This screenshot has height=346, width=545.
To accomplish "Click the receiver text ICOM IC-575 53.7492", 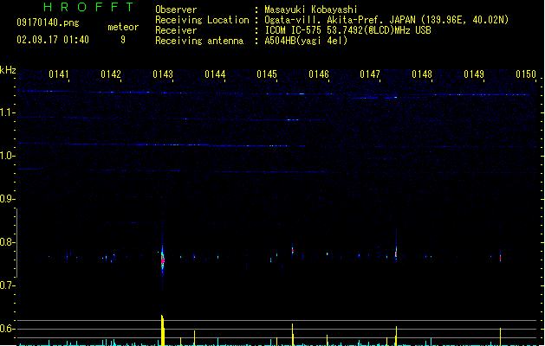I will coord(311,30).
